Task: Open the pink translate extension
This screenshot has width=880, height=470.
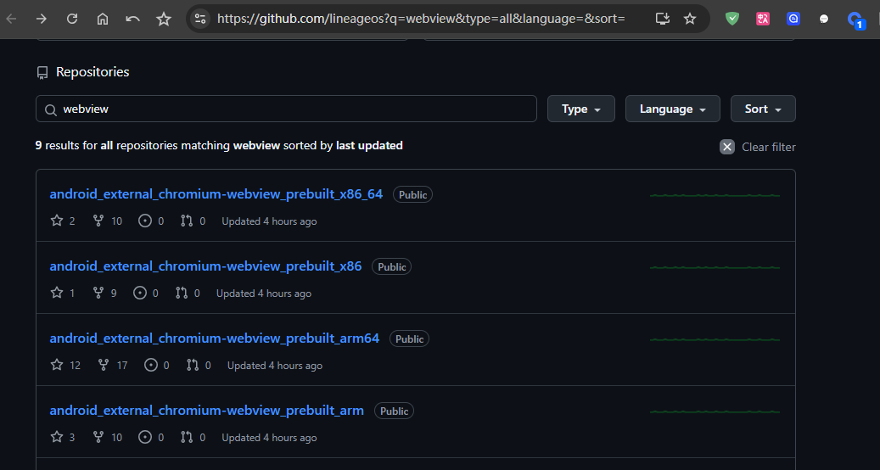Action: (763, 19)
